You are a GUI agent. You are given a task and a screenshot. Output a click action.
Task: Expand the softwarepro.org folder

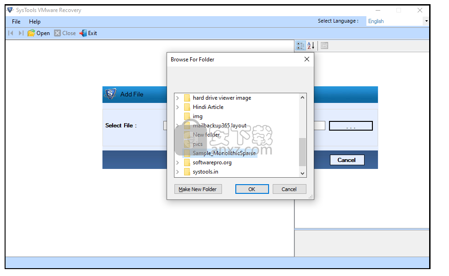click(x=178, y=162)
